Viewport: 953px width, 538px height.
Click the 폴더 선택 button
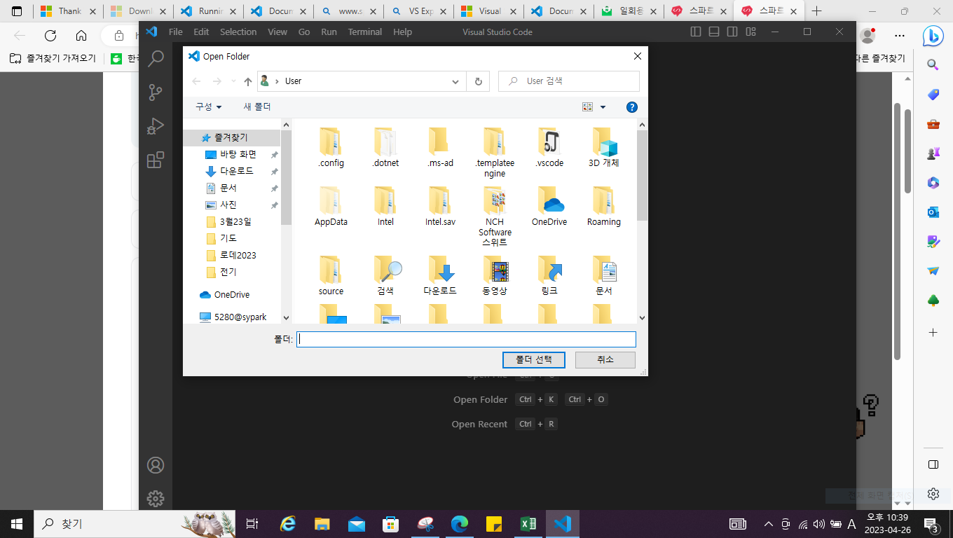pyautogui.click(x=534, y=359)
